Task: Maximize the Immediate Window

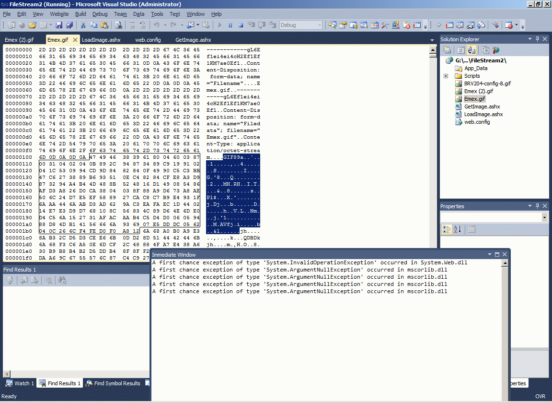Action: (x=497, y=254)
